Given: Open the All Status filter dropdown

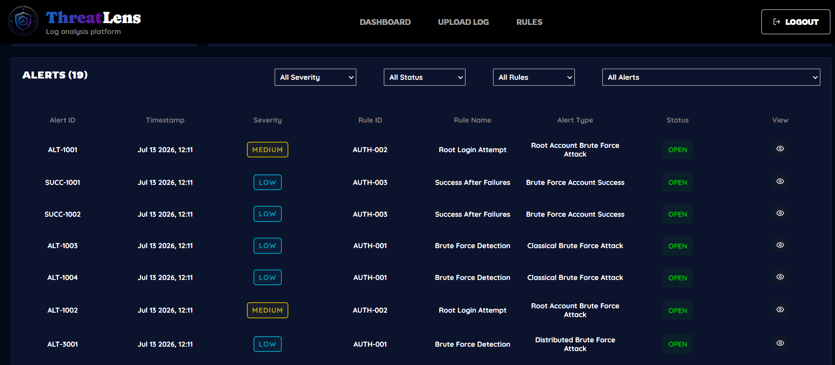Looking at the screenshot, I should coord(425,77).
